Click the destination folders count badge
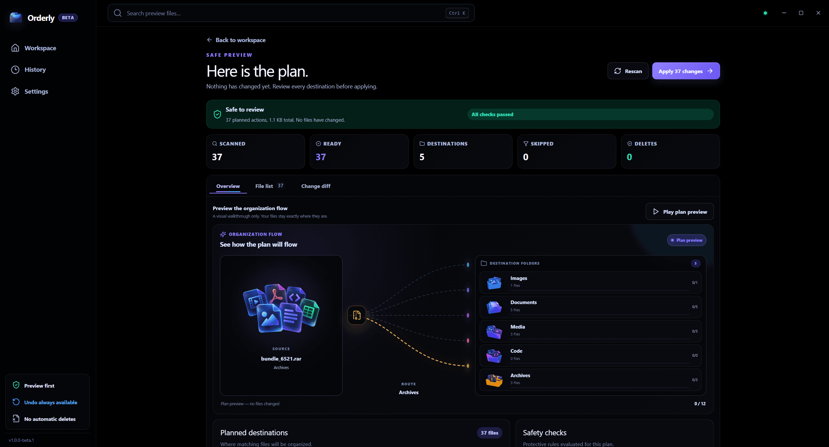The height and width of the screenshot is (447, 829). point(696,263)
